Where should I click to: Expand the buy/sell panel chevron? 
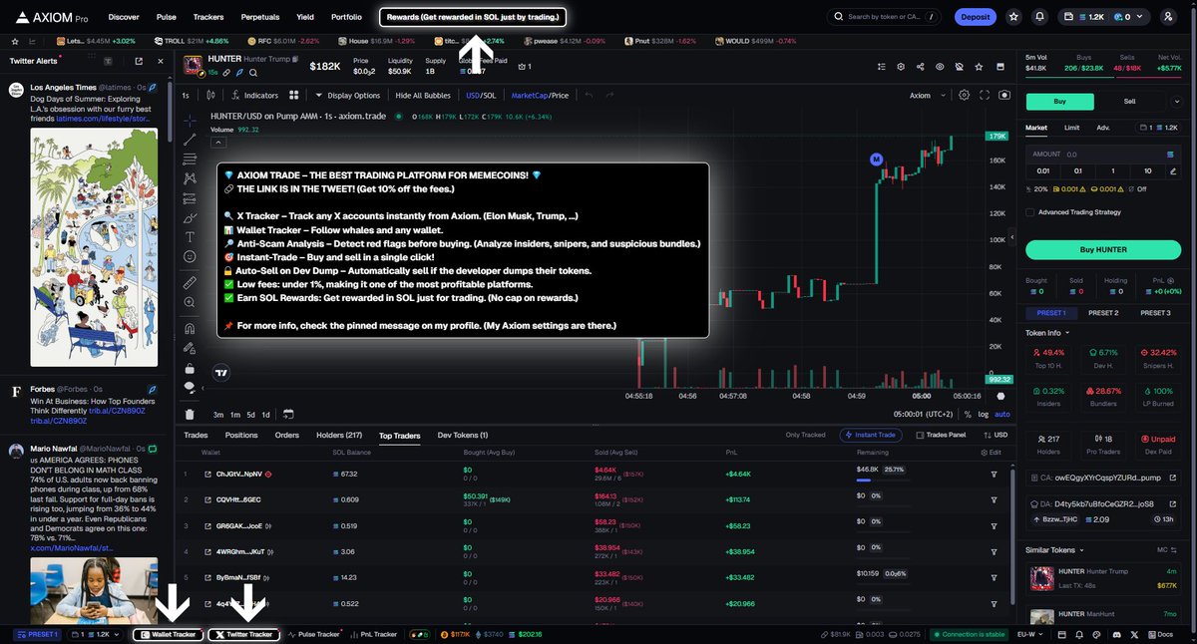click(x=1178, y=101)
